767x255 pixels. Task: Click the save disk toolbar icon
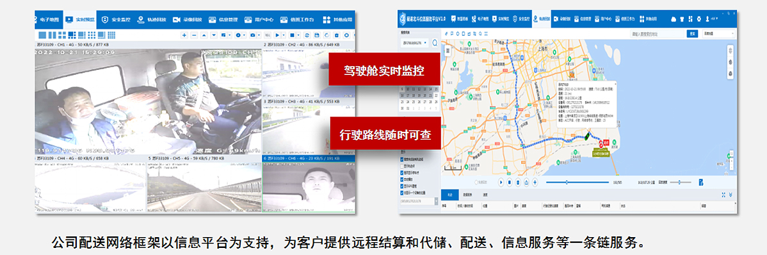coord(317,35)
